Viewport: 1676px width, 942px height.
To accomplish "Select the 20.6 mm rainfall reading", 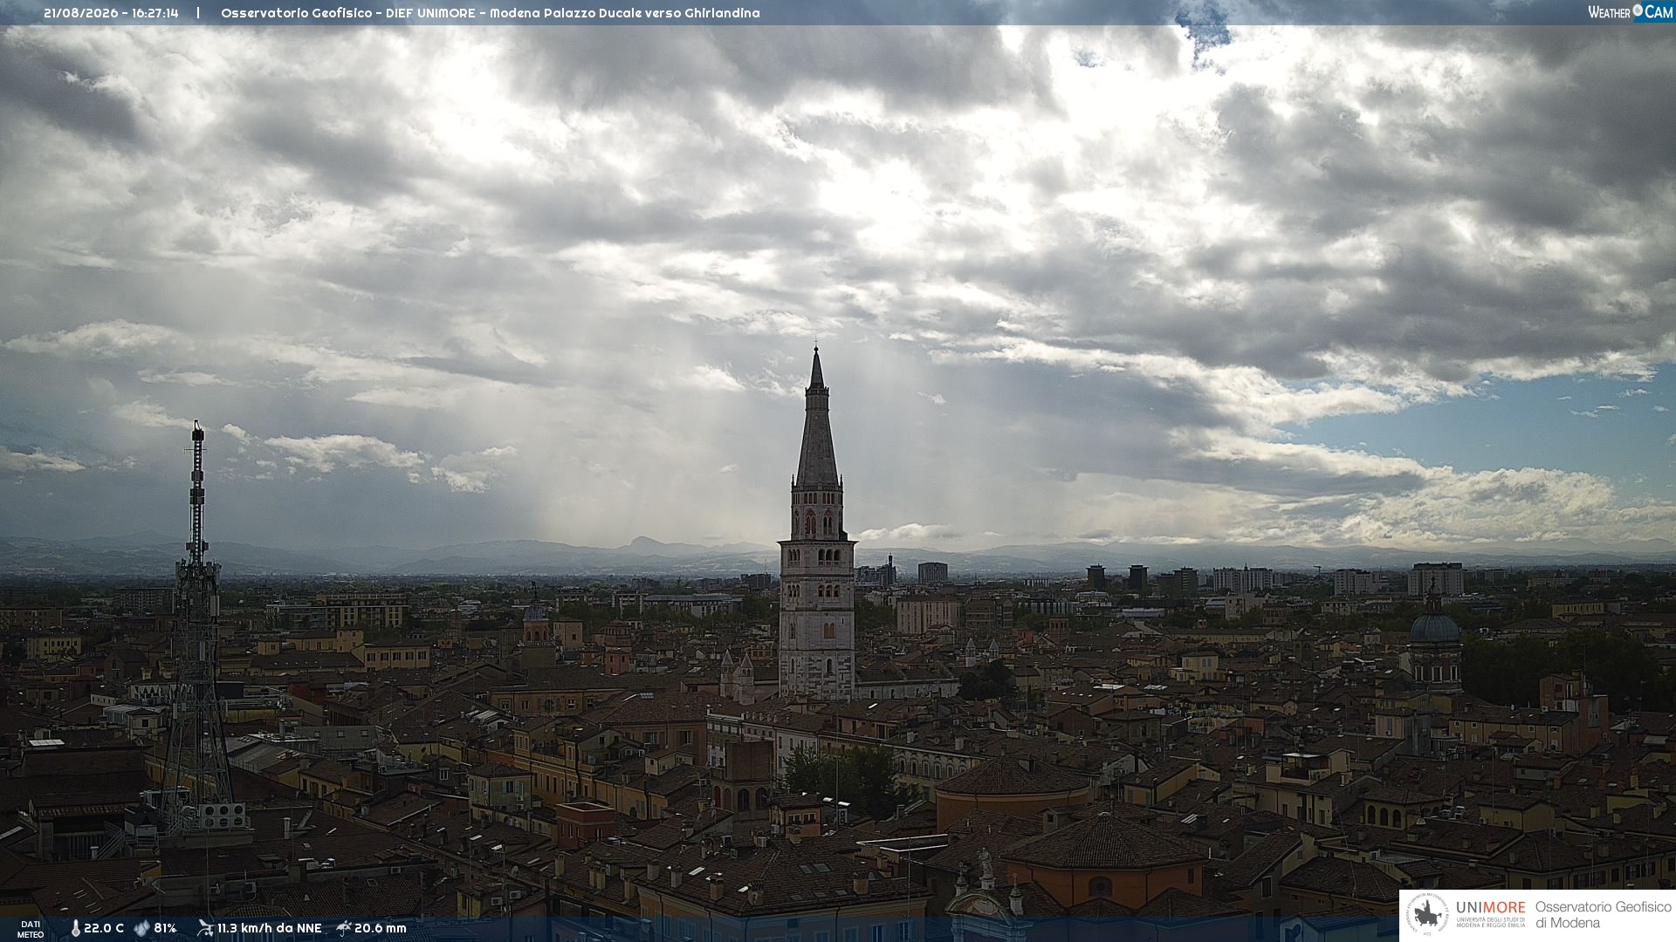I will click(381, 928).
